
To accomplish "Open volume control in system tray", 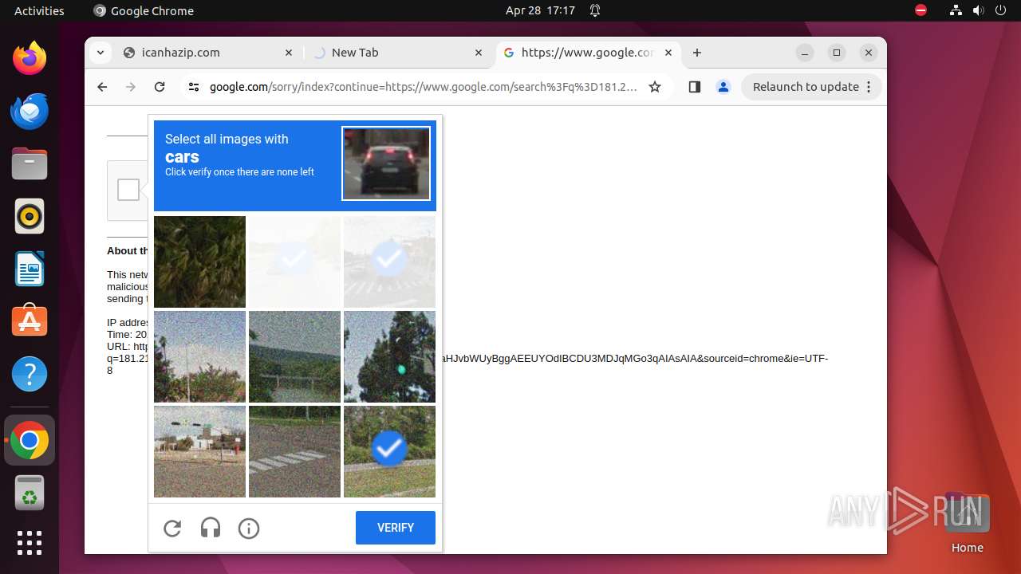I will pos(978,10).
